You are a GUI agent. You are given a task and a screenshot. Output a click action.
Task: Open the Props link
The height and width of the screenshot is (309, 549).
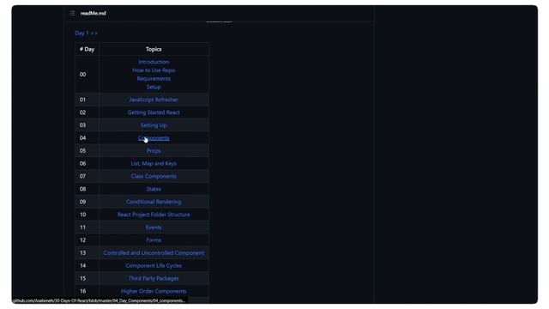point(154,151)
